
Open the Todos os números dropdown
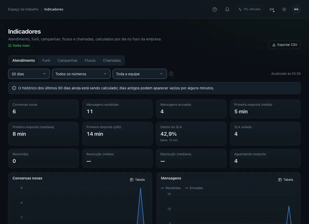(81, 74)
